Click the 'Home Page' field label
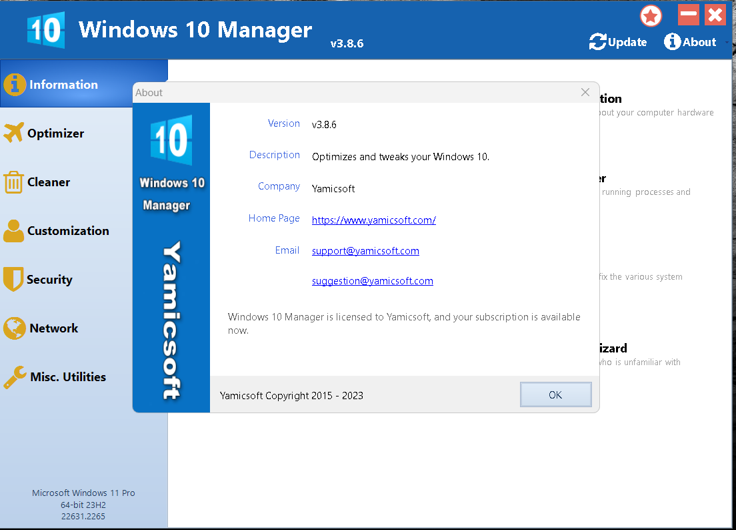 [274, 218]
